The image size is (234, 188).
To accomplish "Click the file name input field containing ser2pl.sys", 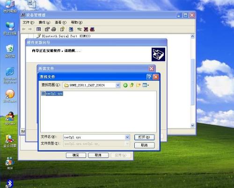I will tap(94, 137).
